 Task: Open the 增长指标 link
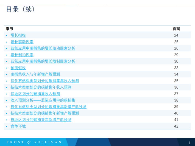(18, 35)
